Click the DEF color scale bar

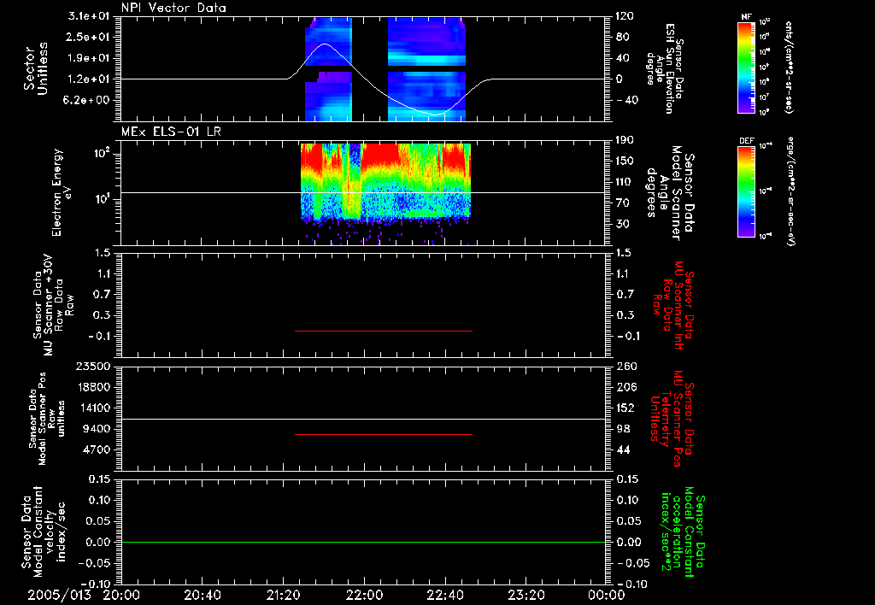click(746, 191)
